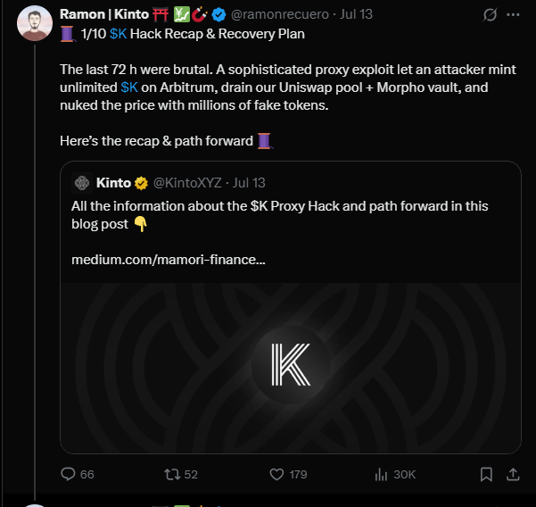Click the $K cashtag before 'on Arbitrum'

point(129,87)
